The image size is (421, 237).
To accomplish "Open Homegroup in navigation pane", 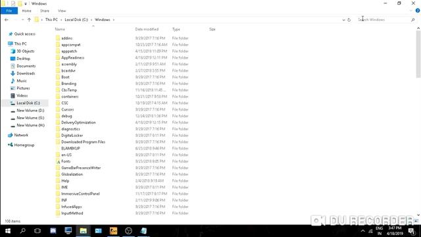I will [x=24, y=145].
